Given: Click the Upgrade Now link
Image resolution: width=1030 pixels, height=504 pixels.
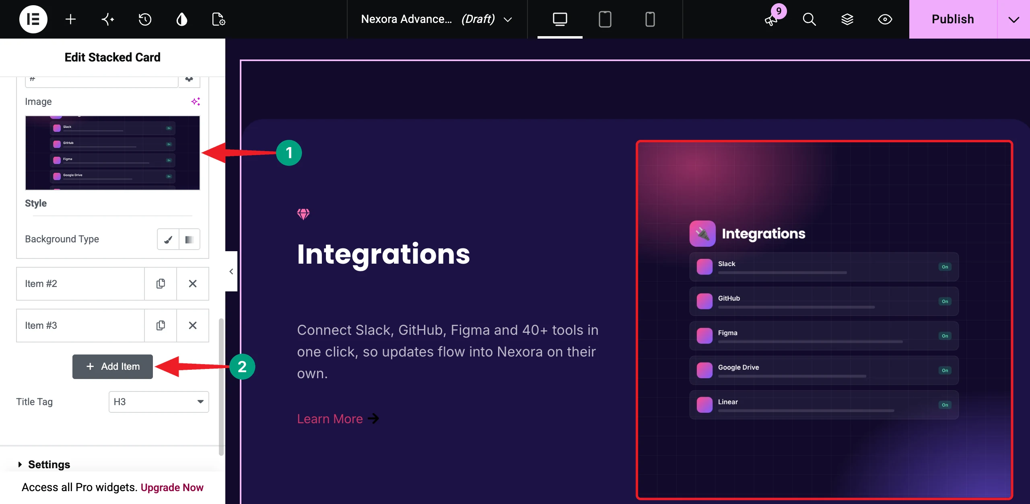Looking at the screenshot, I should click(x=172, y=488).
